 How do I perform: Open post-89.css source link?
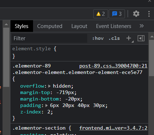coord(113,66)
